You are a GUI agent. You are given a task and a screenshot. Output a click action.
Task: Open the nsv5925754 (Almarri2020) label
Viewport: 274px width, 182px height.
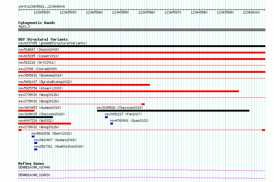(x=41, y=88)
